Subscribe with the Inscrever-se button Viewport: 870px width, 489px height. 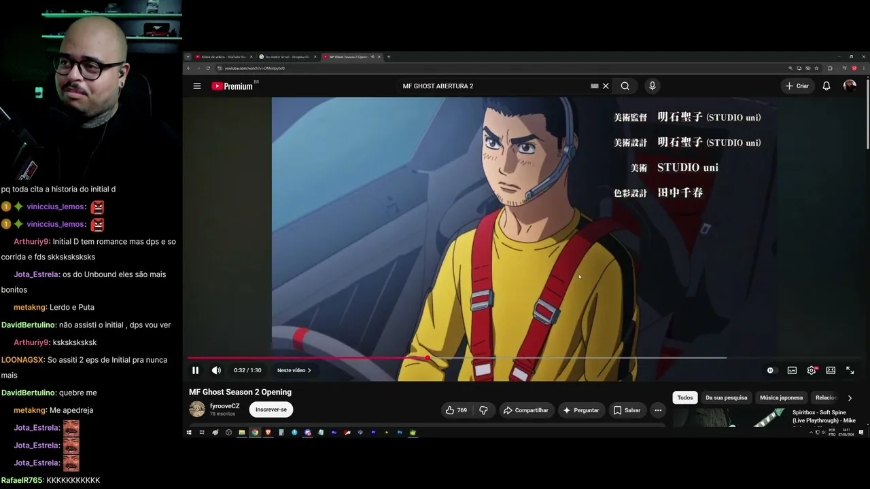pyautogui.click(x=271, y=410)
